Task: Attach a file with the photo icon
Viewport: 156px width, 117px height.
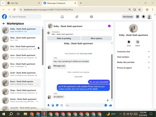Action: click(x=53, y=105)
